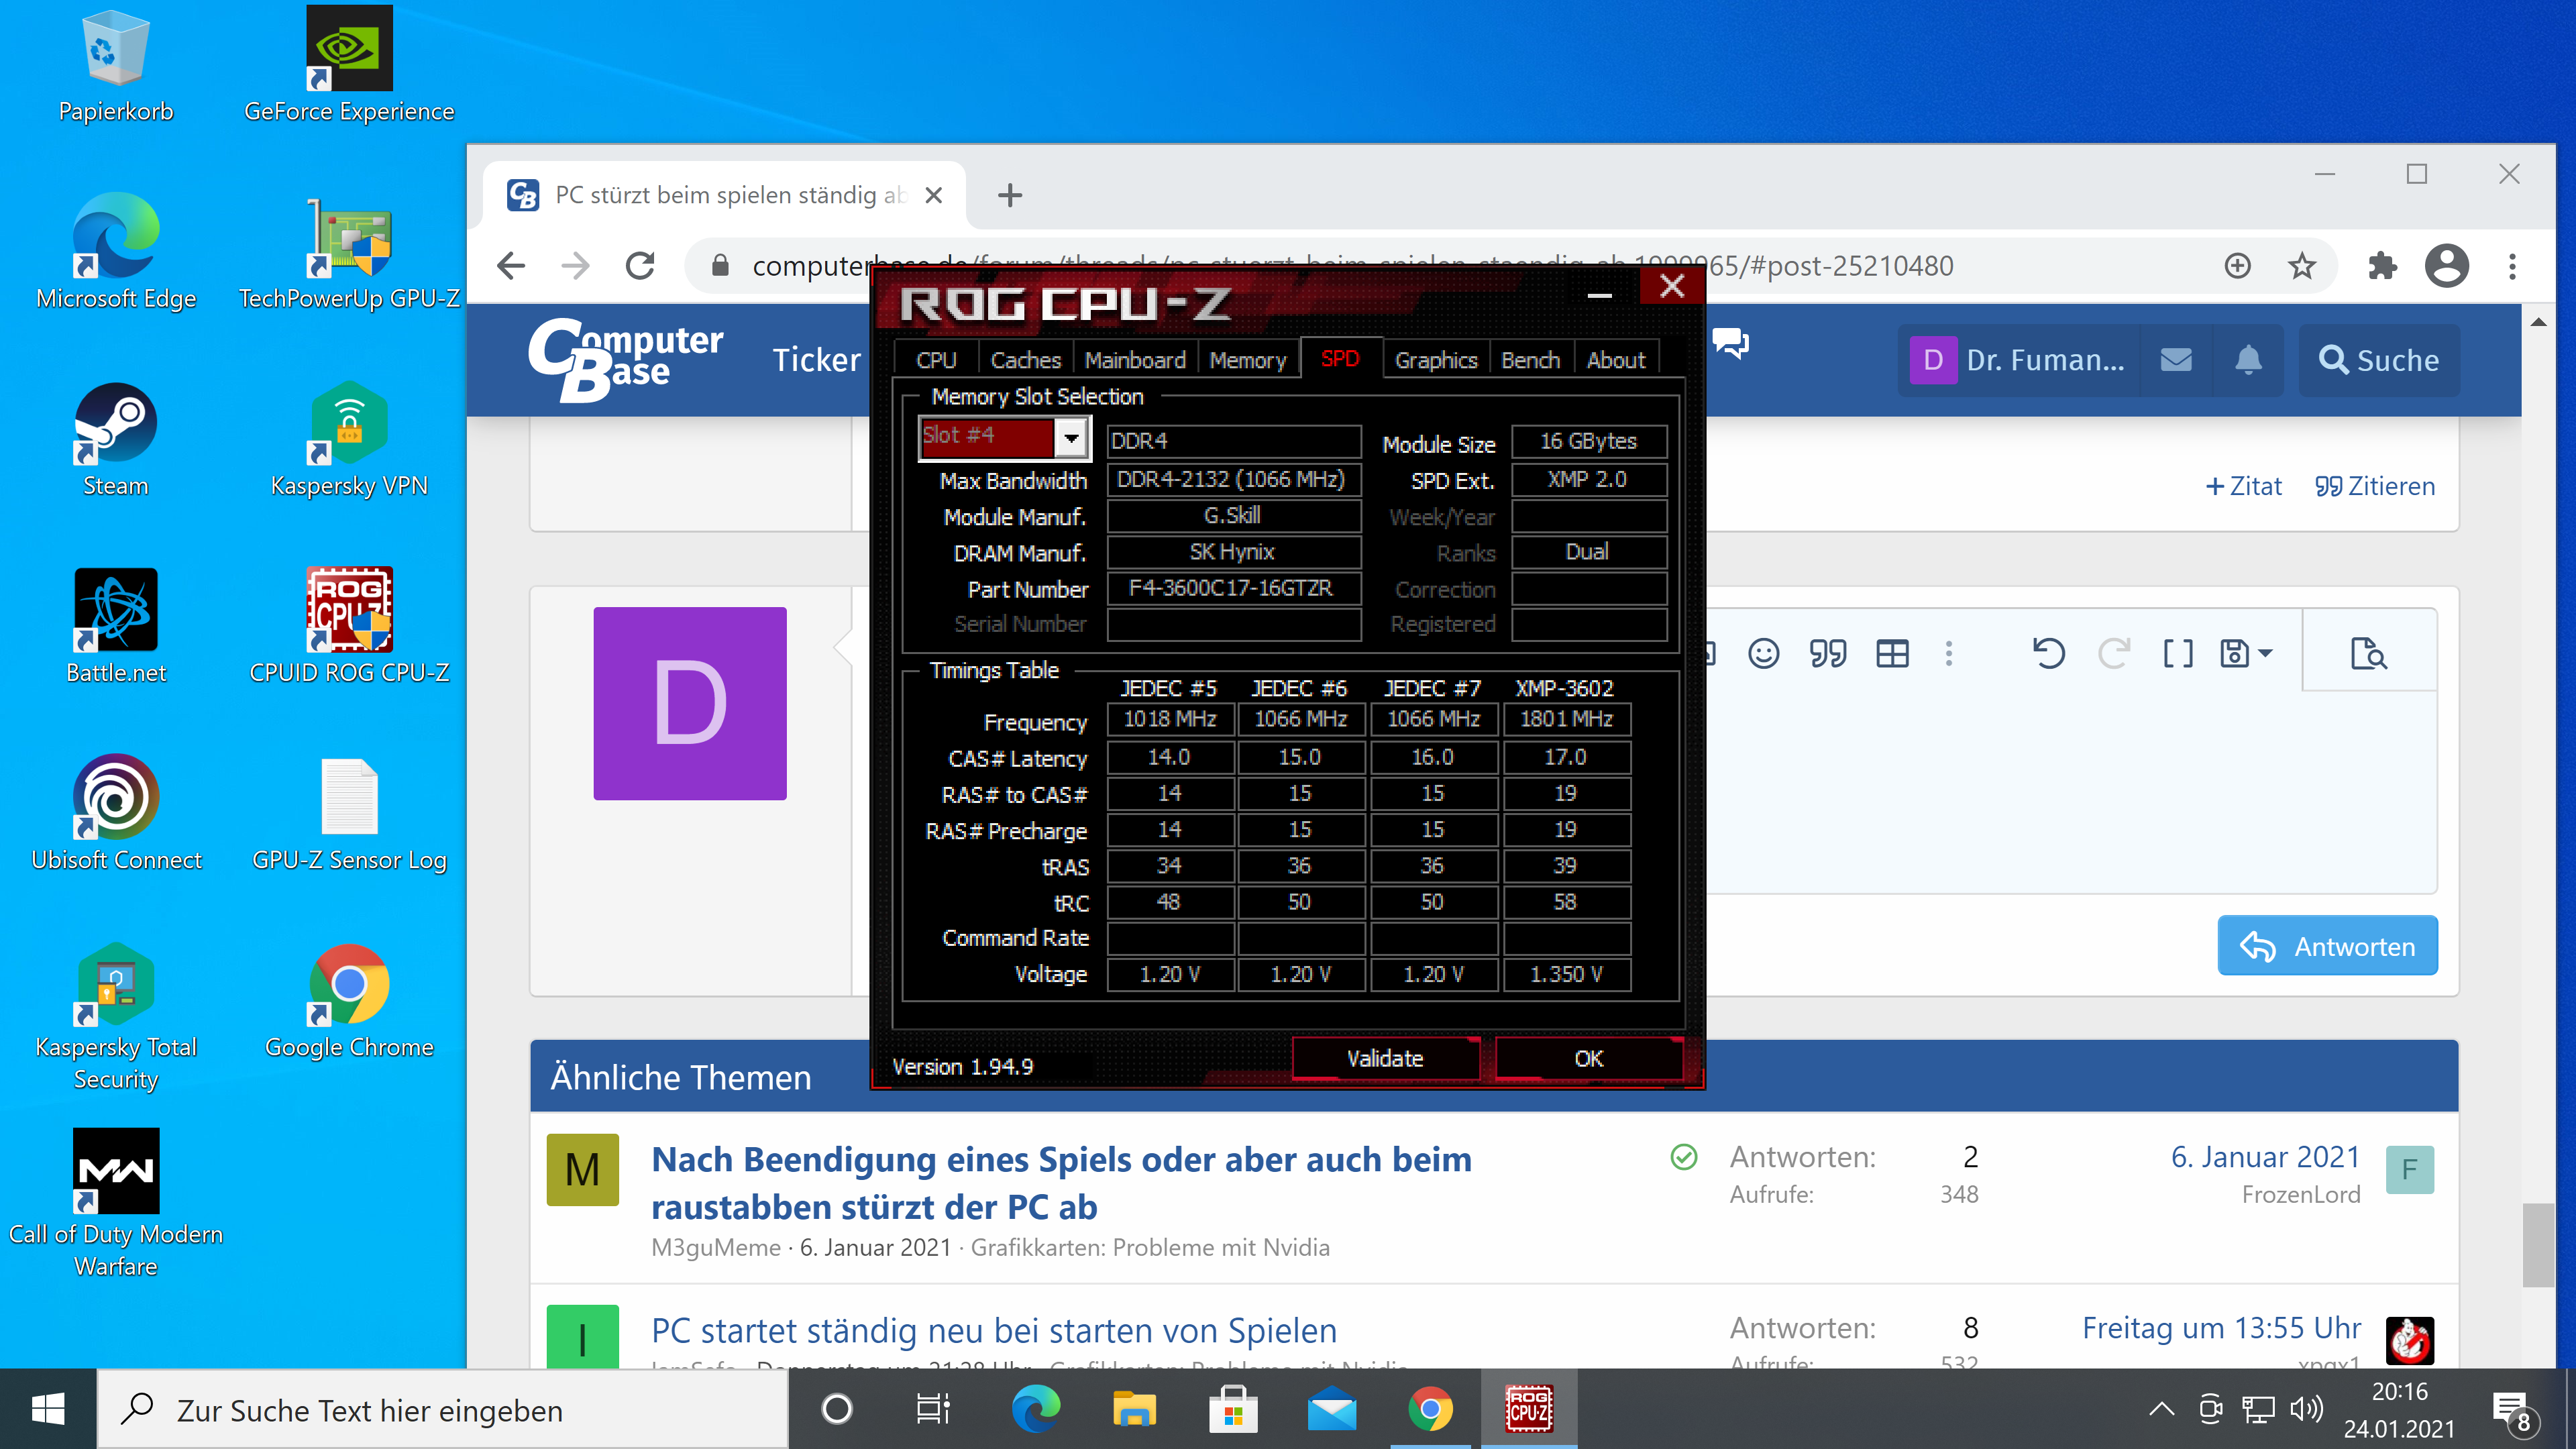
Task: Switch to the Memory tab in CPU-Z
Action: click(1247, 360)
